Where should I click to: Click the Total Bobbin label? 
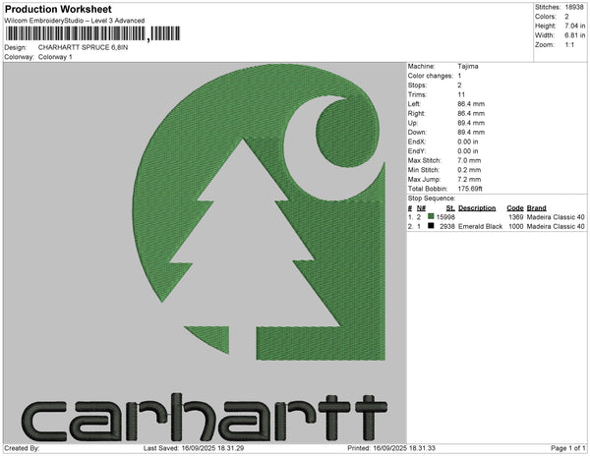pyautogui.click(x=428, y=189)
